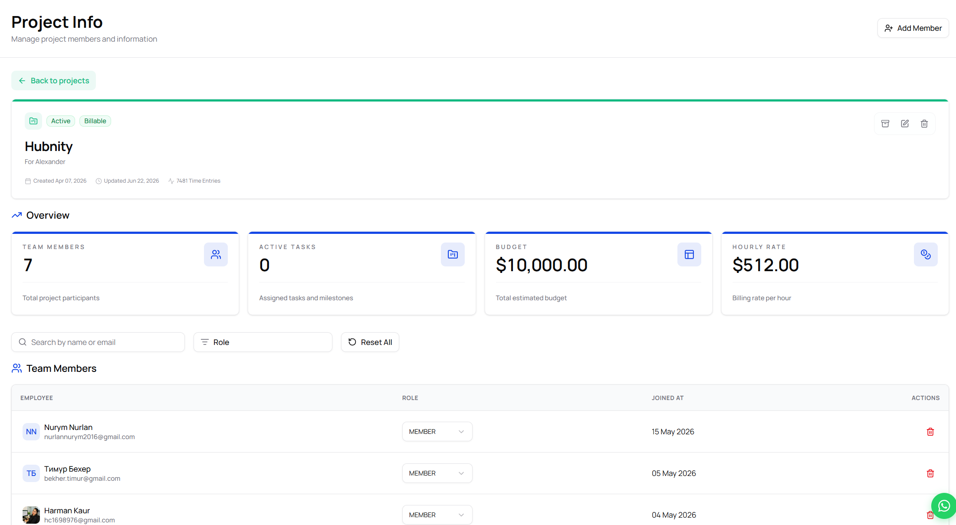This screenshot has height=525, width=956.
Task: Click the Employee column header
Action: [36, 398]
